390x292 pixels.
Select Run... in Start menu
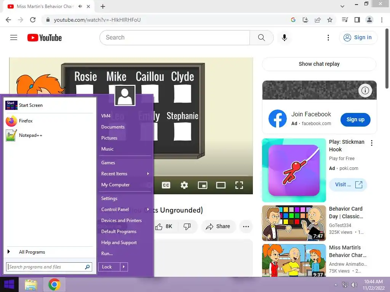point(107,254)
